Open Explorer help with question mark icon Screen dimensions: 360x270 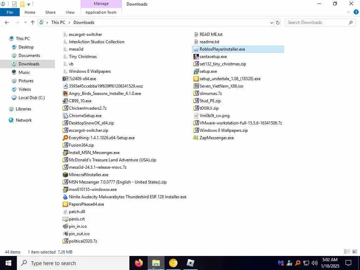pos(356,12)
